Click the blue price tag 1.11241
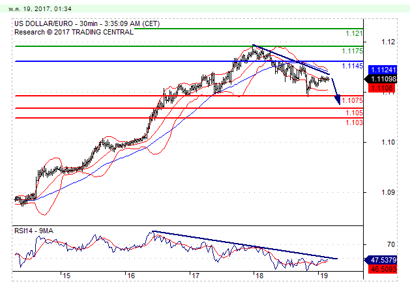 tap(383, 70)
